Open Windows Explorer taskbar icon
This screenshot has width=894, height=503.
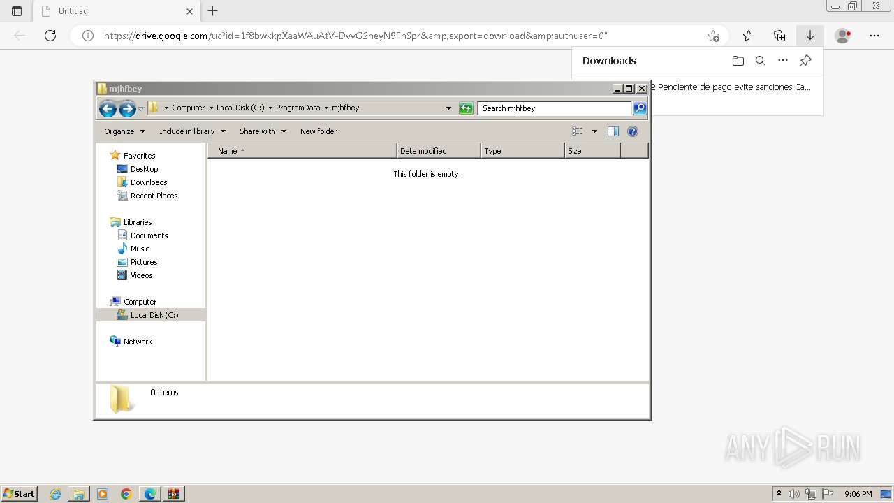coord(79,494)
